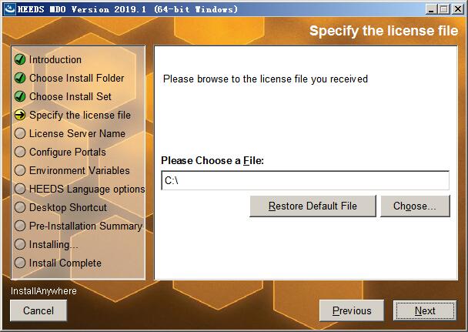Click the checkmark icon next to Choose Install Folder

[20, 78]
